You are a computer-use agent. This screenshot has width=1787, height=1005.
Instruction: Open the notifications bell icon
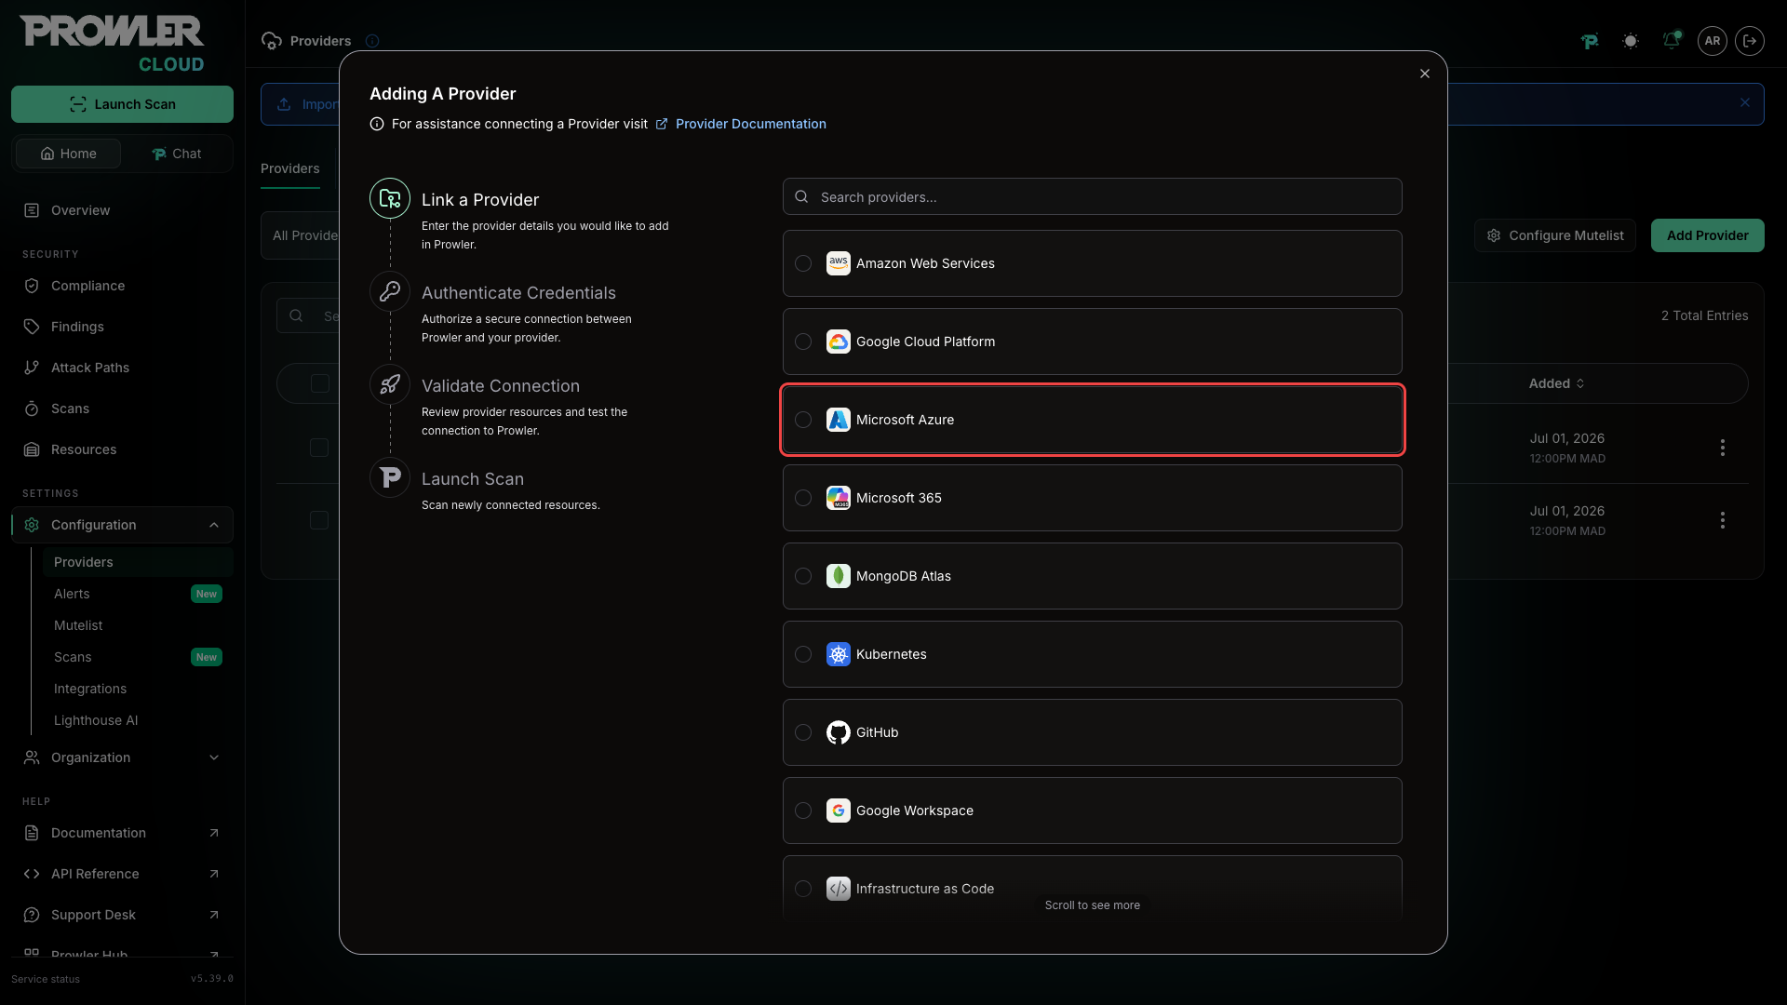pyautogui.click(x=1672, y=40)
